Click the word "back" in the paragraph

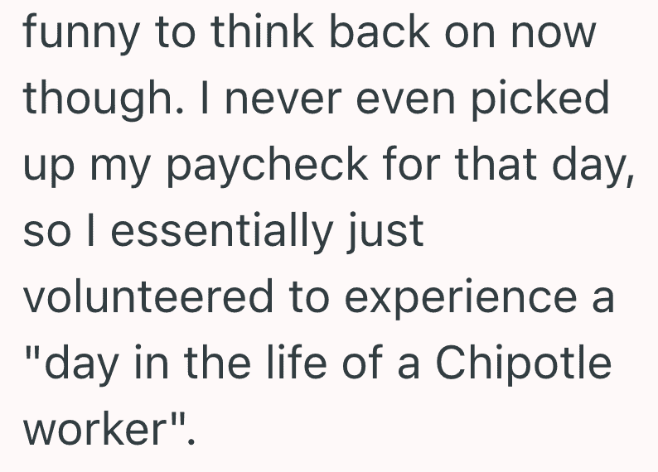pos(380,31)
